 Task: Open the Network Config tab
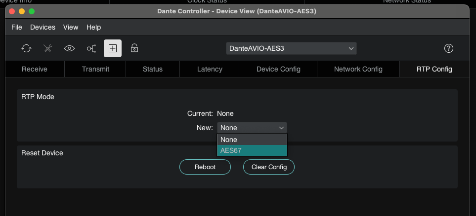click(358, 69)
